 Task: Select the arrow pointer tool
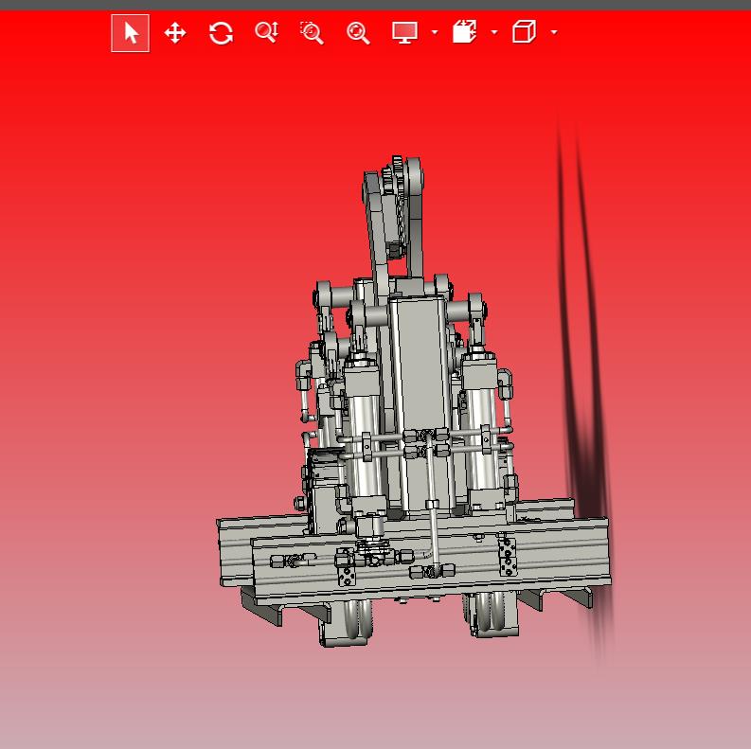[131, 33]
